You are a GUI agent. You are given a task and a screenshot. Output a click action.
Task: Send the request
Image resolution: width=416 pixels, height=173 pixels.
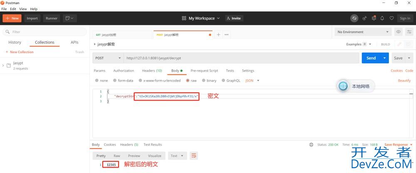[x=371, y=58]
